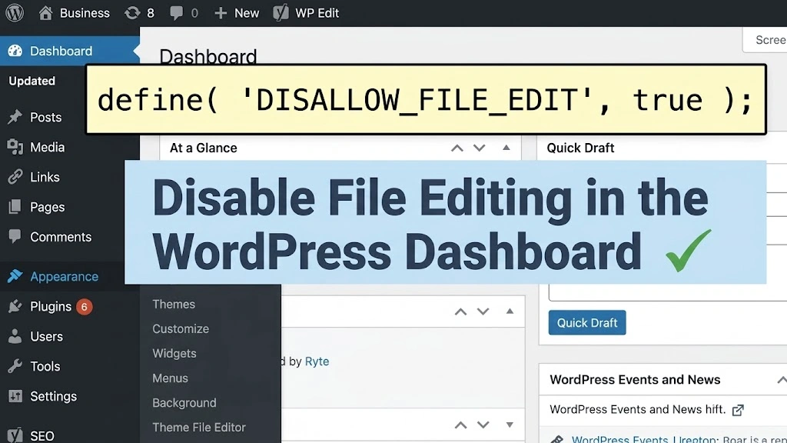Collapse the Ryte widget panel
Image resolution: width=787 pixels, height=443 pixels.
pos(510,311)
